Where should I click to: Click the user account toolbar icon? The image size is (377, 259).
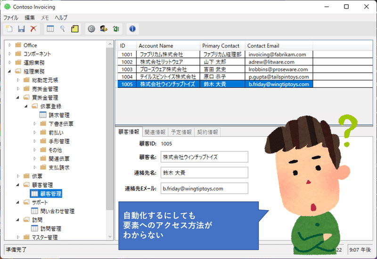pyautogui.click(x=104, y=29)
